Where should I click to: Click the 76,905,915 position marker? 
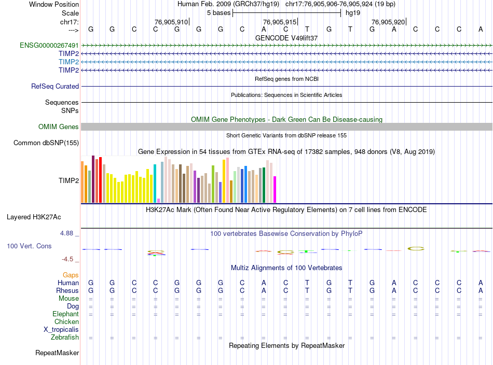pyautogui.click(x=280, y=22)
